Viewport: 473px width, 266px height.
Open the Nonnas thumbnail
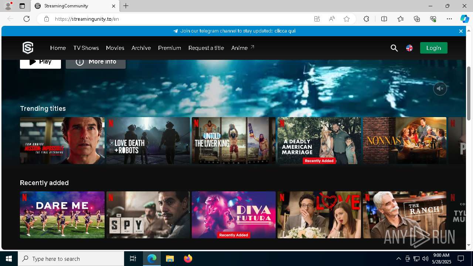click(x=405, y=141)
